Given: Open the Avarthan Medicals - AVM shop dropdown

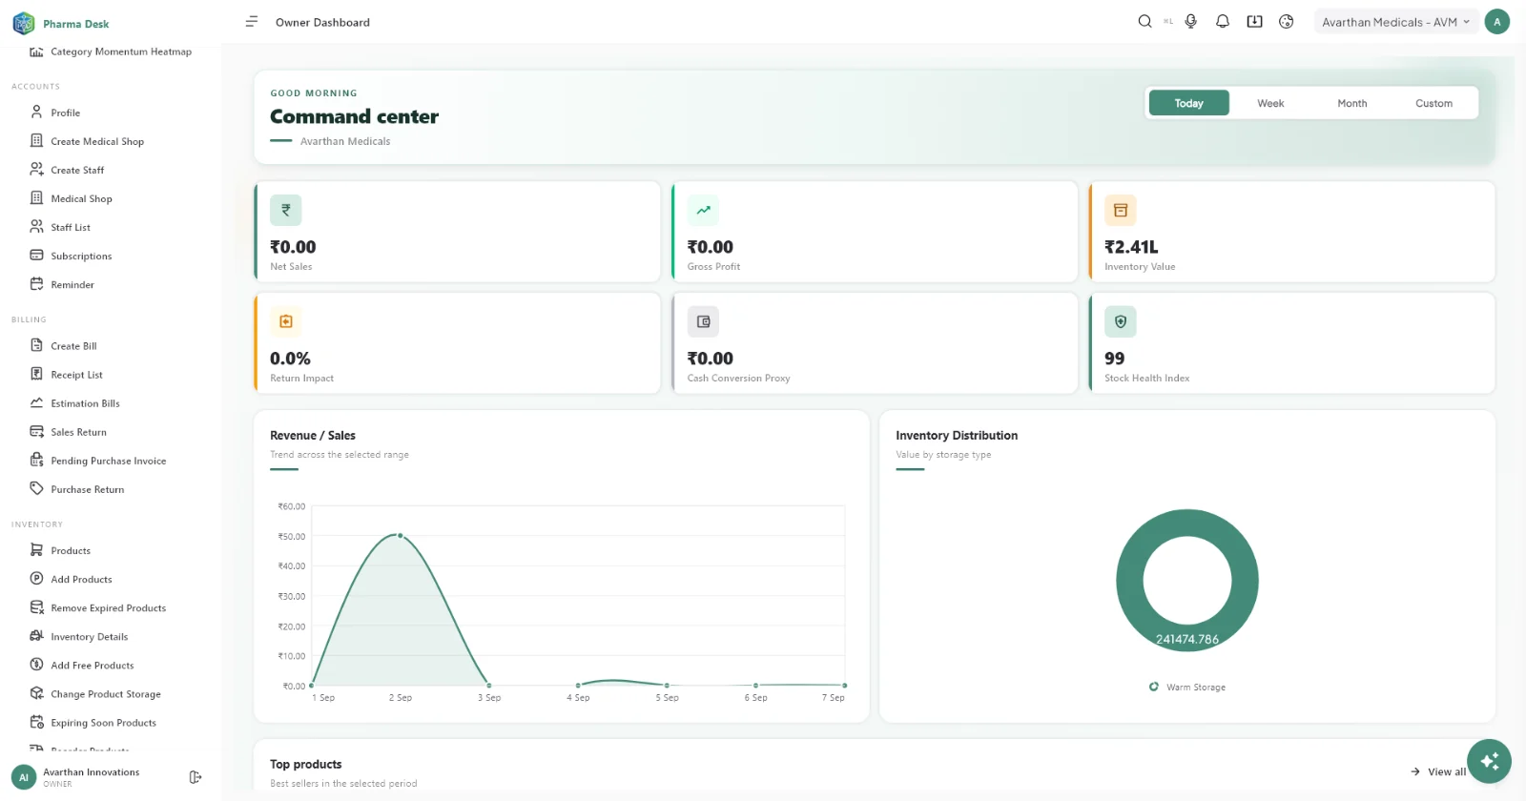Looking at the screenshot, I should [x=1395, y=22].
